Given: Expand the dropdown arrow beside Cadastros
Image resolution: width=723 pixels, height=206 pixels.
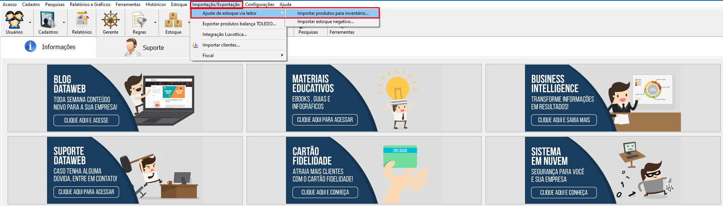Looking at the screenshot, I should [64, 23].
